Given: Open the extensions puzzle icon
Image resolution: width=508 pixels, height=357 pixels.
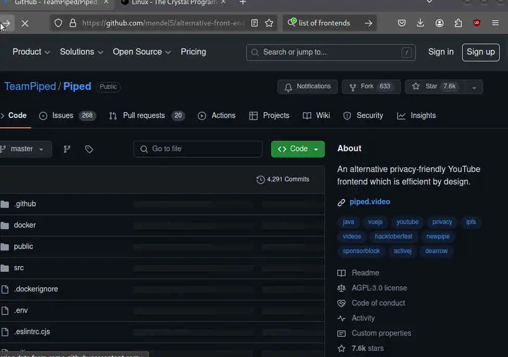Looking at the screenshot, I should (458, 23).
